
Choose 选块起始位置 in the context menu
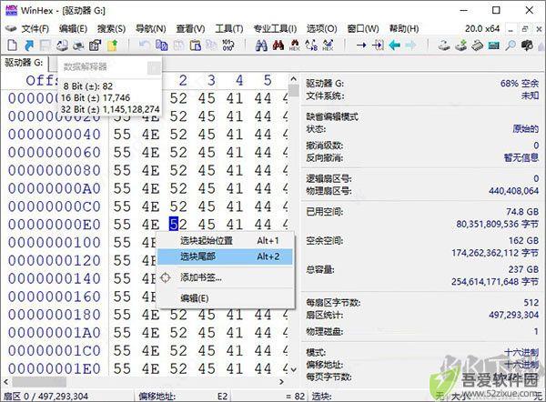click(x=225, y=240)
